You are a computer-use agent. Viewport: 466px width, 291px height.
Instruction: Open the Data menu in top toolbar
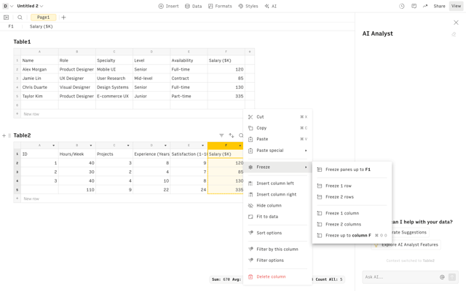pos(194,7)
